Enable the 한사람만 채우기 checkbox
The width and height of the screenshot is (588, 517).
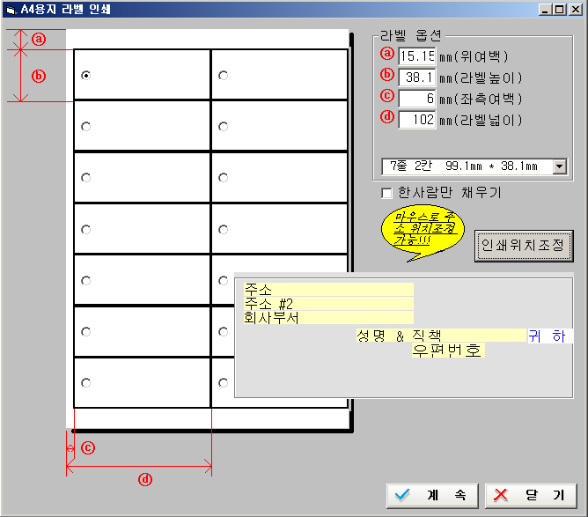pos(386,192)
